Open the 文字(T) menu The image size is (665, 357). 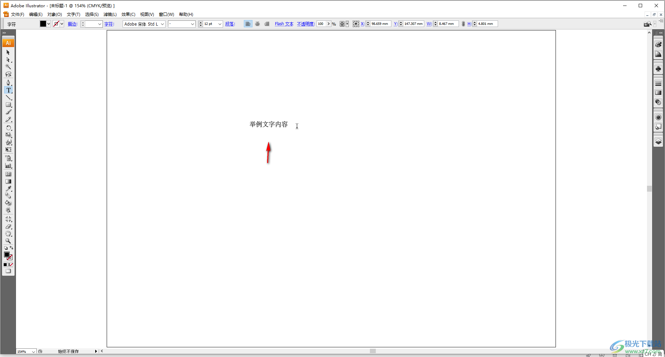[x=73, y=15]
